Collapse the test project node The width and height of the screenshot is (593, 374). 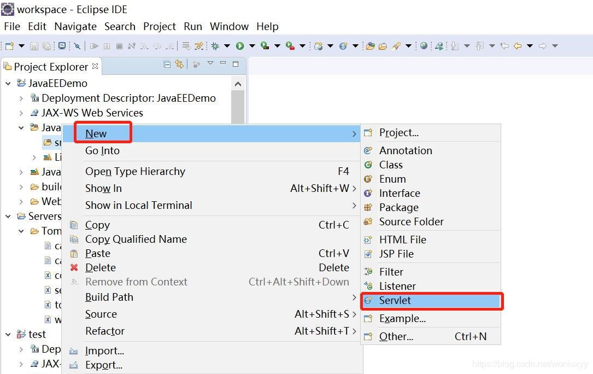click(8, 335)
